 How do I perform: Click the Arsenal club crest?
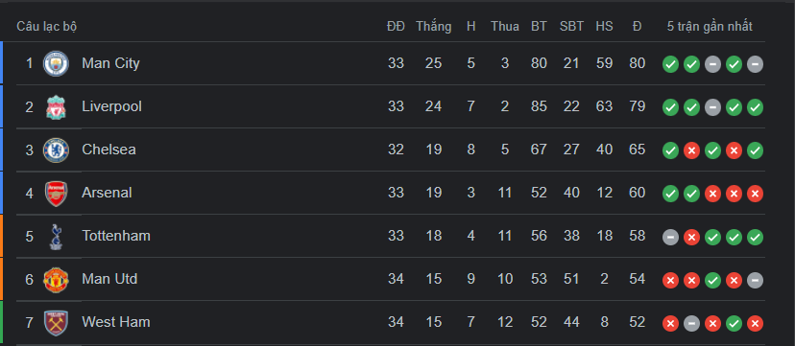point(56,194)
